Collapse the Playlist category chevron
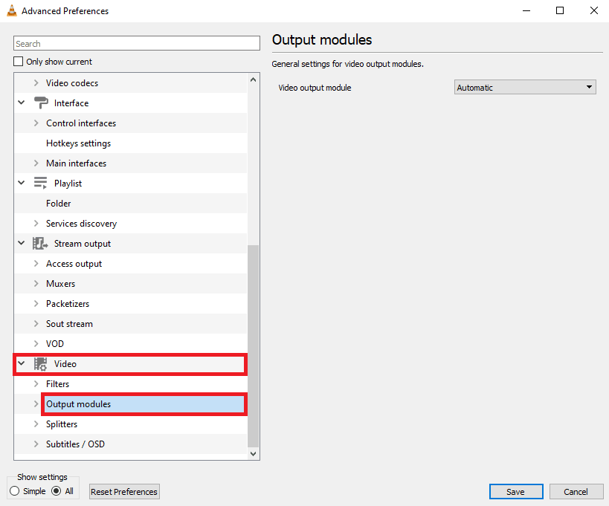The height and width of the screenshot is (506, 609). [x=22, y=183]
